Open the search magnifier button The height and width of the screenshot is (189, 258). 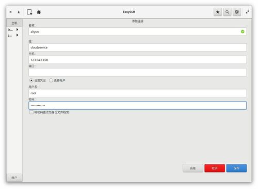[227, 12]
